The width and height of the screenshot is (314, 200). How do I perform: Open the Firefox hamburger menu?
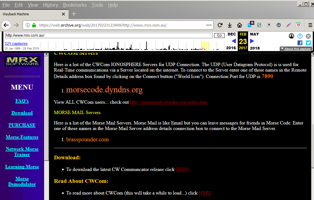[310, 25]
